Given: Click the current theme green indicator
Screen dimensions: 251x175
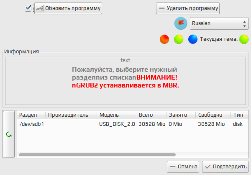Looking at the screenshot, I should [244, 39].
